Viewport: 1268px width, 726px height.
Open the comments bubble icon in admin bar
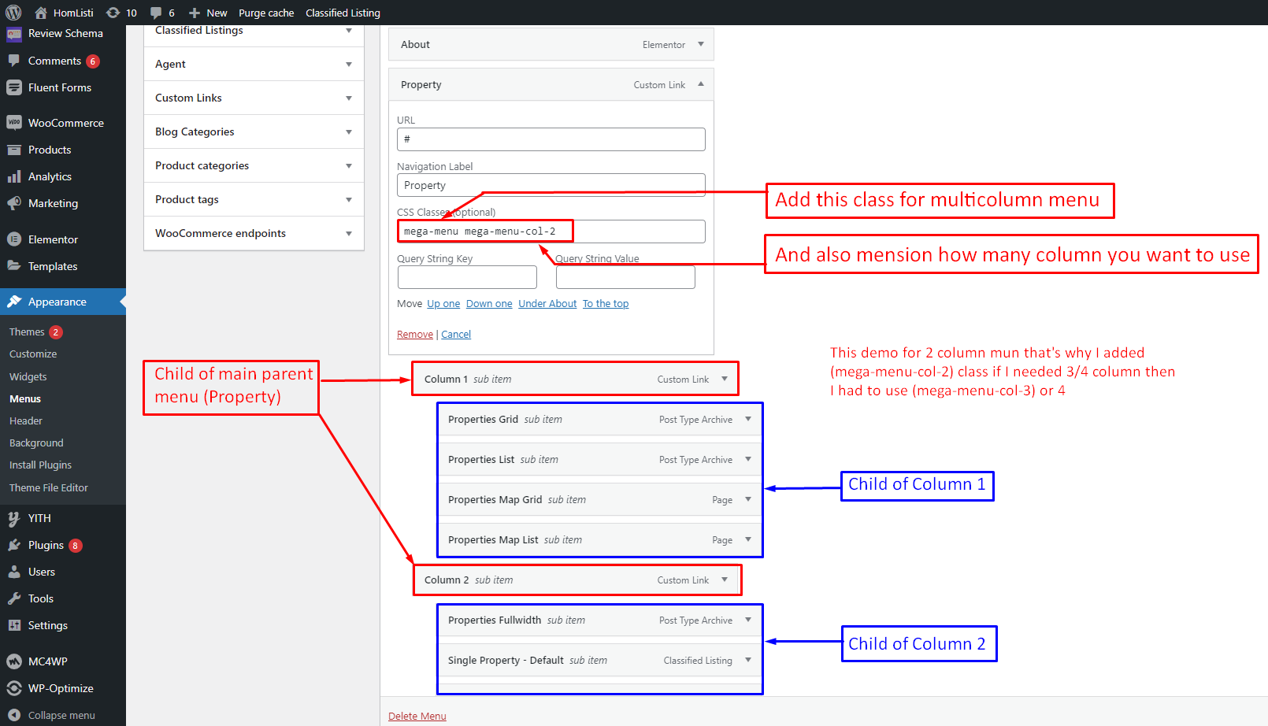tap(156, 13)
